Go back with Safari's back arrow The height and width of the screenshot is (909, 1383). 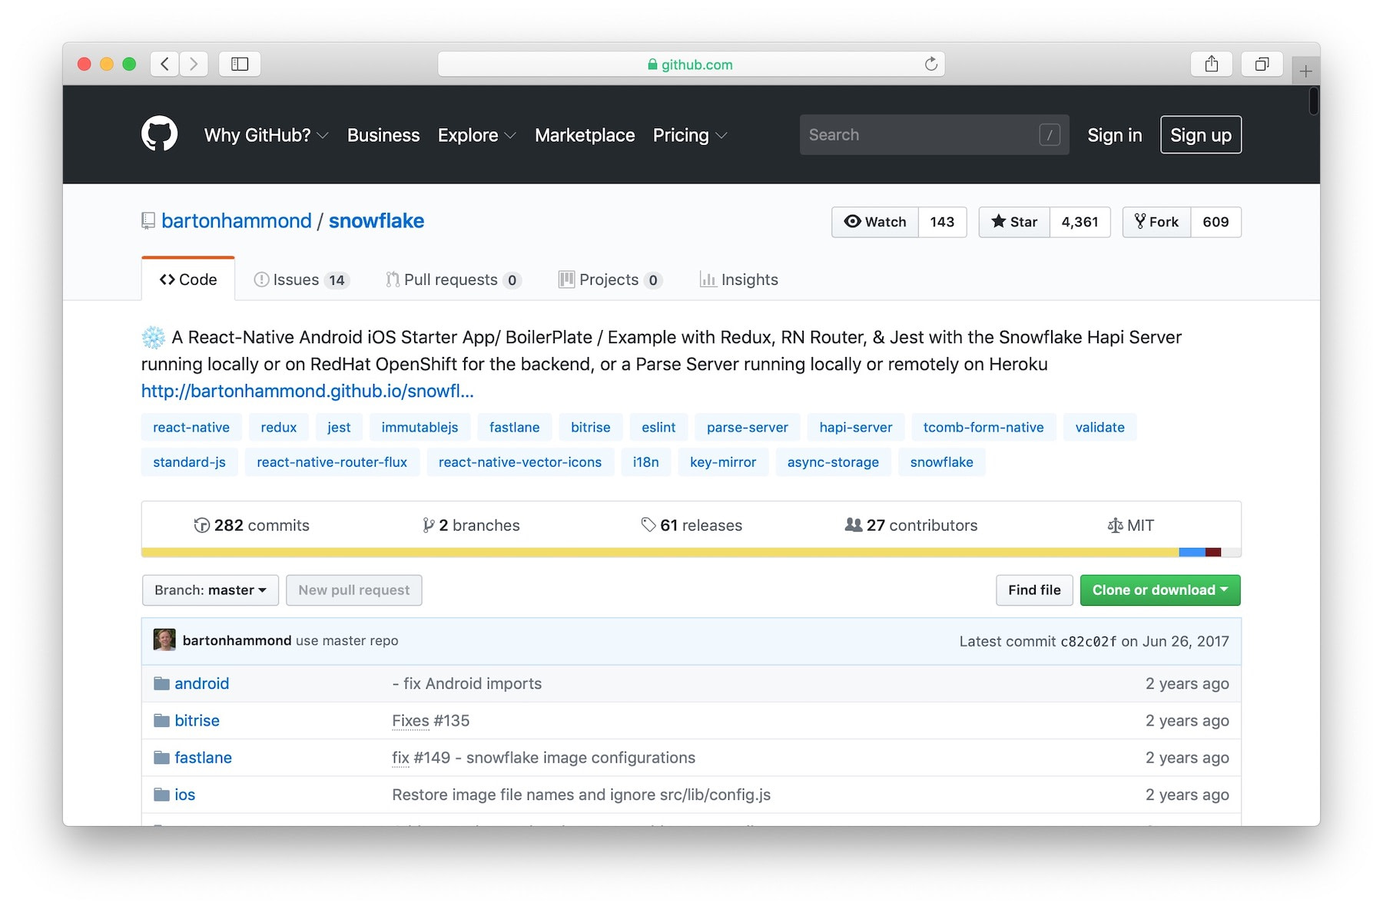[x=164, y=64]
